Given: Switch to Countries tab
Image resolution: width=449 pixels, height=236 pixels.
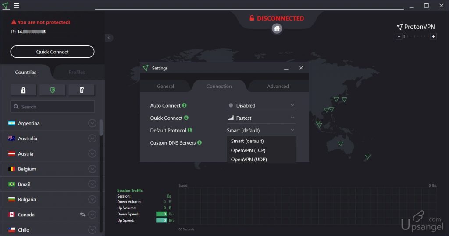Looking at the screenshot, I should click(x=26, y=73).
